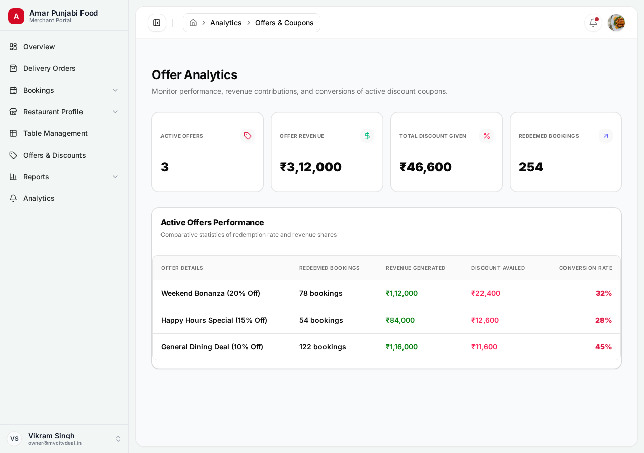This screenshot has width=644, height=453.
Task: Open the notifications bell
Action: (x=593, y=23)
